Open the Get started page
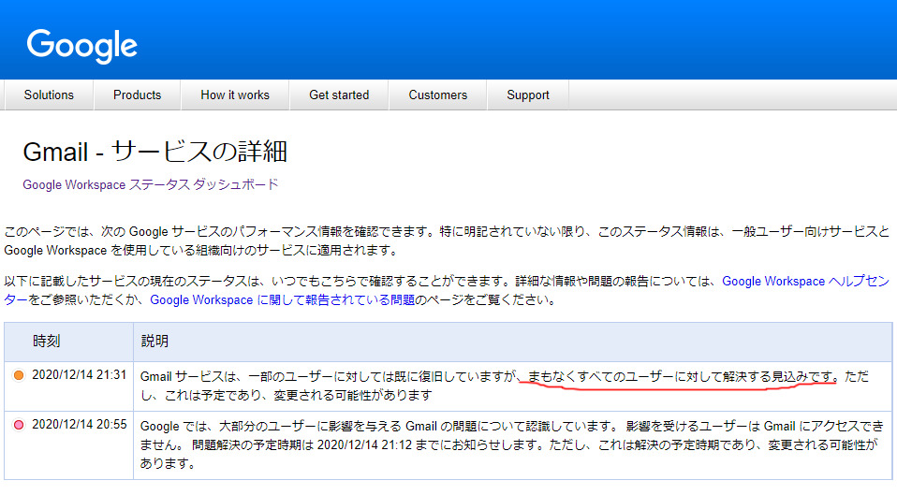Viewport: 897px width, 495px height. (339, 95)
